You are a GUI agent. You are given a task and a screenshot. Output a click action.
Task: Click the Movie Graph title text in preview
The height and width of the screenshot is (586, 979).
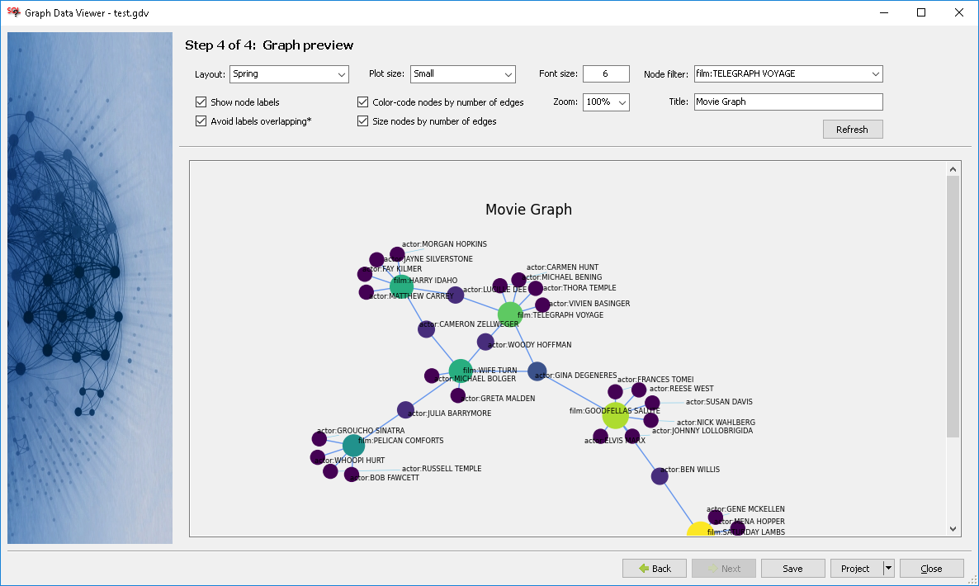tap(528, 209)
